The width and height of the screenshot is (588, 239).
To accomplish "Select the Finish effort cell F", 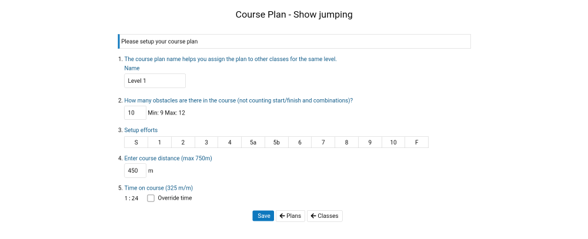I will point(417,143).
